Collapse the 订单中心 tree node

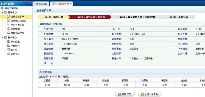tap(2, 13)
